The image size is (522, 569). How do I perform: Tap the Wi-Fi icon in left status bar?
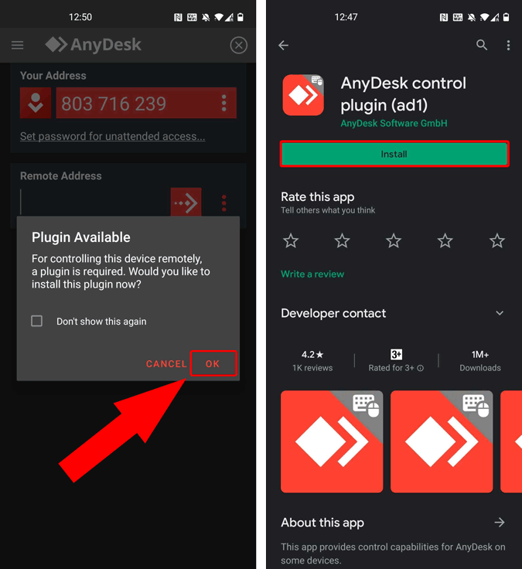[x=220, y=17]
